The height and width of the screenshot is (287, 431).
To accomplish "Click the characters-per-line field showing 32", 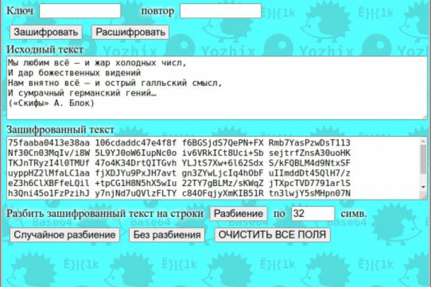I will coord(313,213).
